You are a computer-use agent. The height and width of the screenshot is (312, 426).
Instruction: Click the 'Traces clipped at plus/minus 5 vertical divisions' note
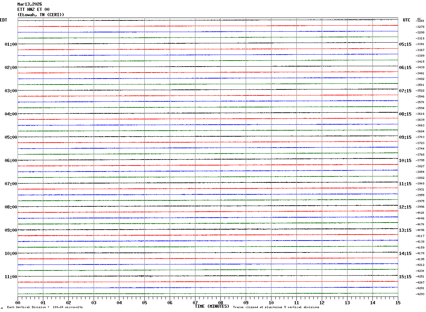(x=276, y=307)
